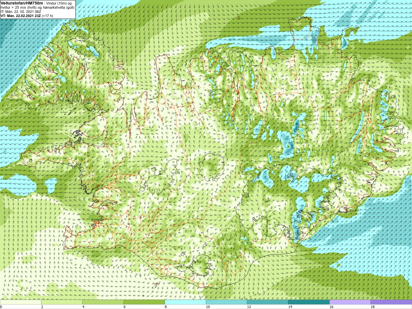Click the "Veðurstofan/HM750m" title text

[x=22, y=3]
